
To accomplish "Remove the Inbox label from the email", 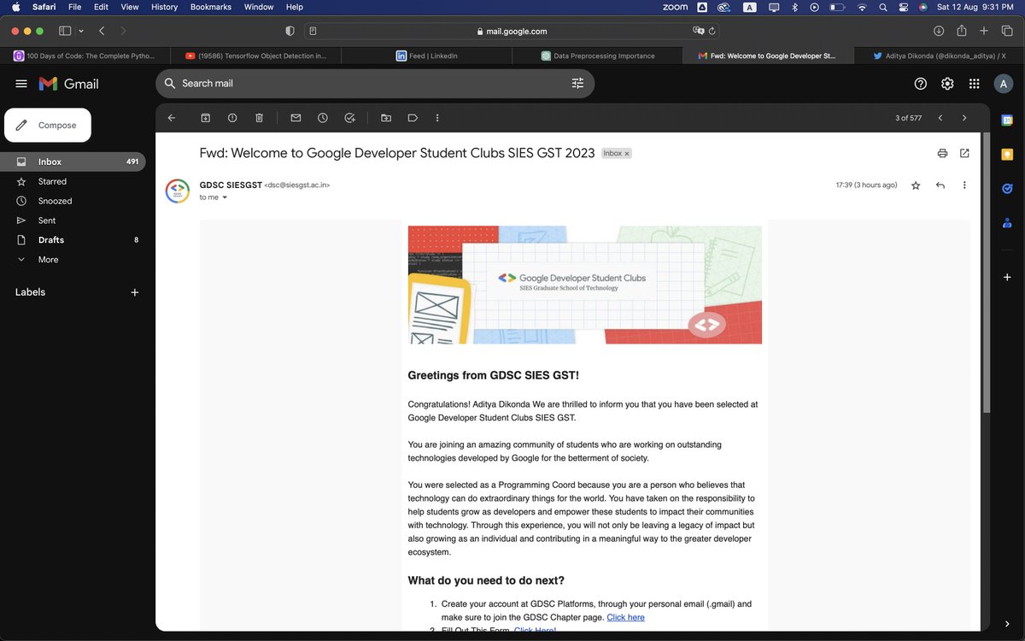I will [627, 154].
